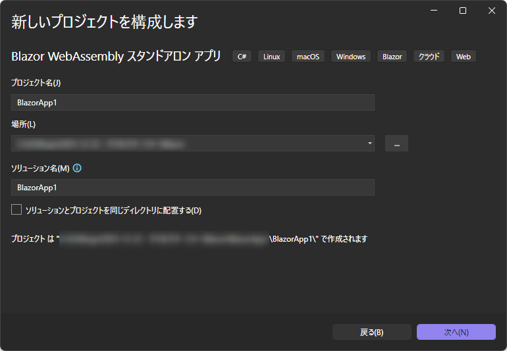
Task: Click the 戻る(B) back button
Action: (x=372, y=332)
